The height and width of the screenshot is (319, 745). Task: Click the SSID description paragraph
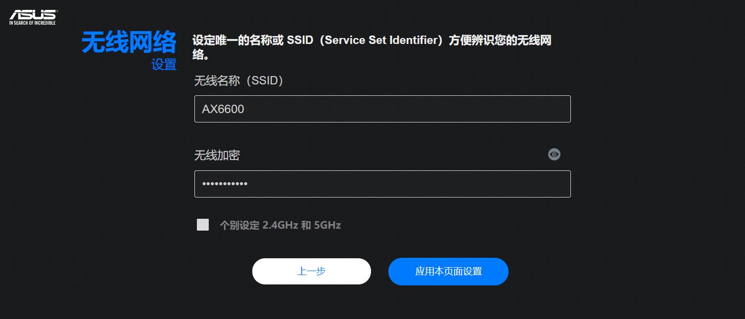coord(372,47)
